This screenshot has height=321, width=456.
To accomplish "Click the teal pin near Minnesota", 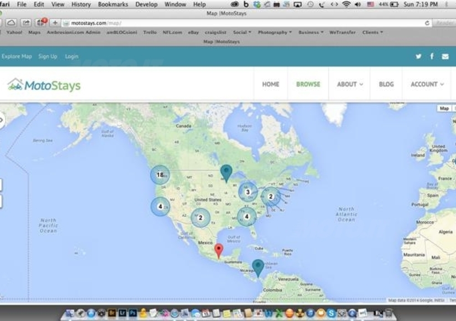I will pyautogui.click(x=226, y=172).
